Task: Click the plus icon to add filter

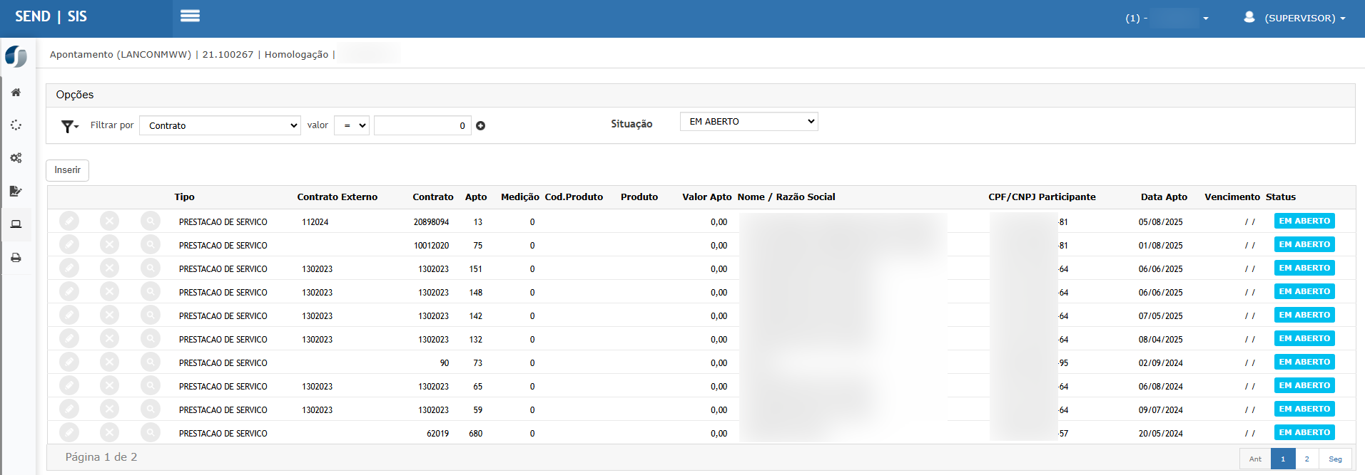Action: point(481,126)
